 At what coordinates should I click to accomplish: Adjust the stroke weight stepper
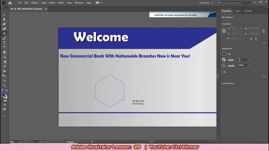pyautogui.click(x=240, y=60)
